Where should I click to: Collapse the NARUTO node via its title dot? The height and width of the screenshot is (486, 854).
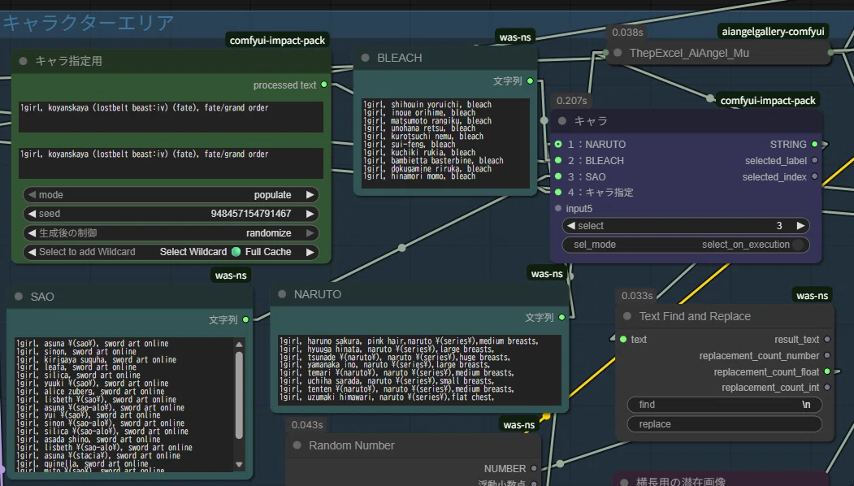(282, 294)
